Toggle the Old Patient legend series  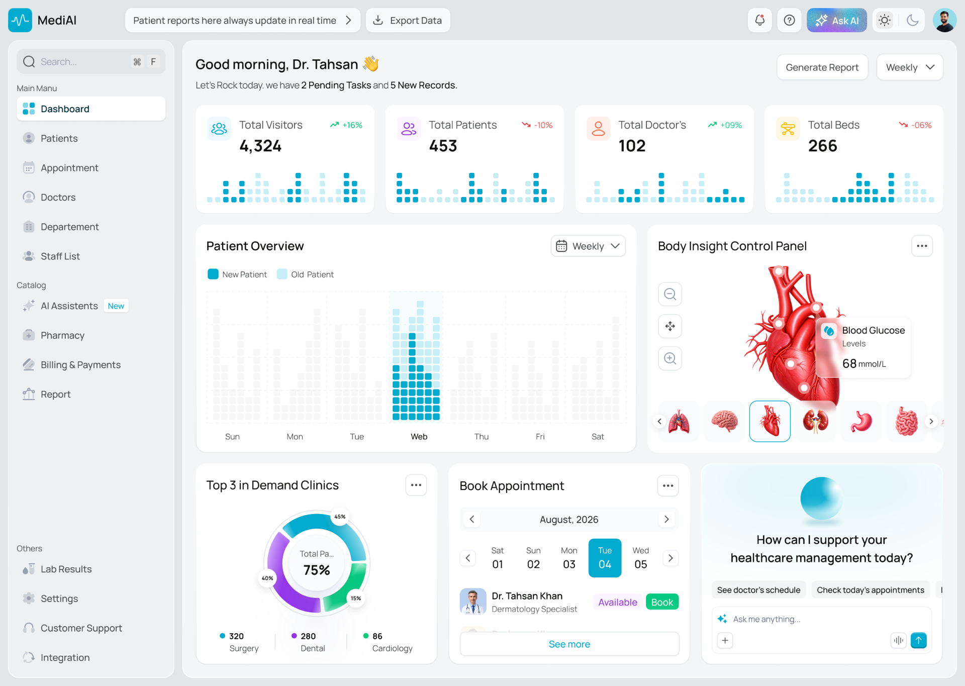click(x=306, y=274)
